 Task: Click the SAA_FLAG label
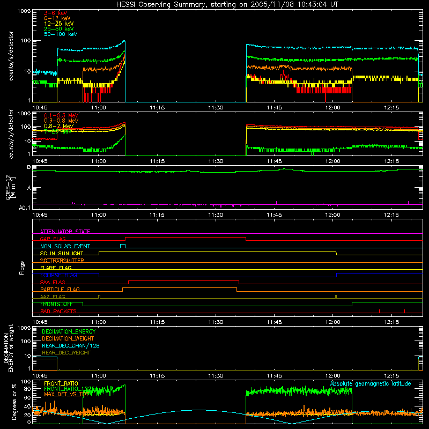coord(53,282)
